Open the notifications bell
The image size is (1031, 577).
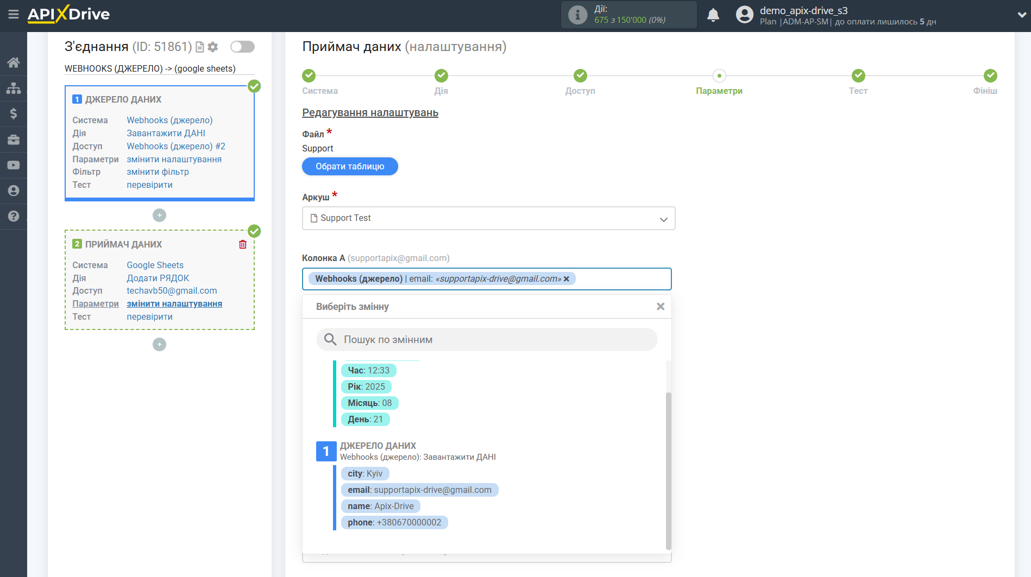pos(713,15)
